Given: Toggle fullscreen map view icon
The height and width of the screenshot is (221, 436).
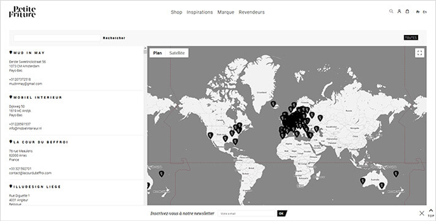Looking at the screenshot, I should coord(419,53).
